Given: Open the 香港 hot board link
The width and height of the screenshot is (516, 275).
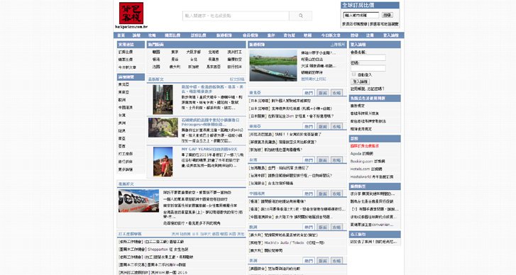Looking at the screenshot, I should [156, 59].
